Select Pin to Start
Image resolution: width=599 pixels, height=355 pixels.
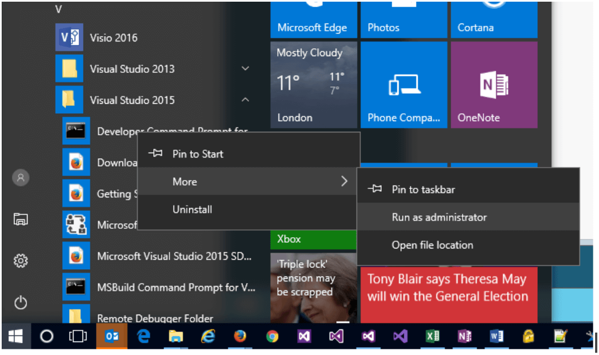point(198,154)
